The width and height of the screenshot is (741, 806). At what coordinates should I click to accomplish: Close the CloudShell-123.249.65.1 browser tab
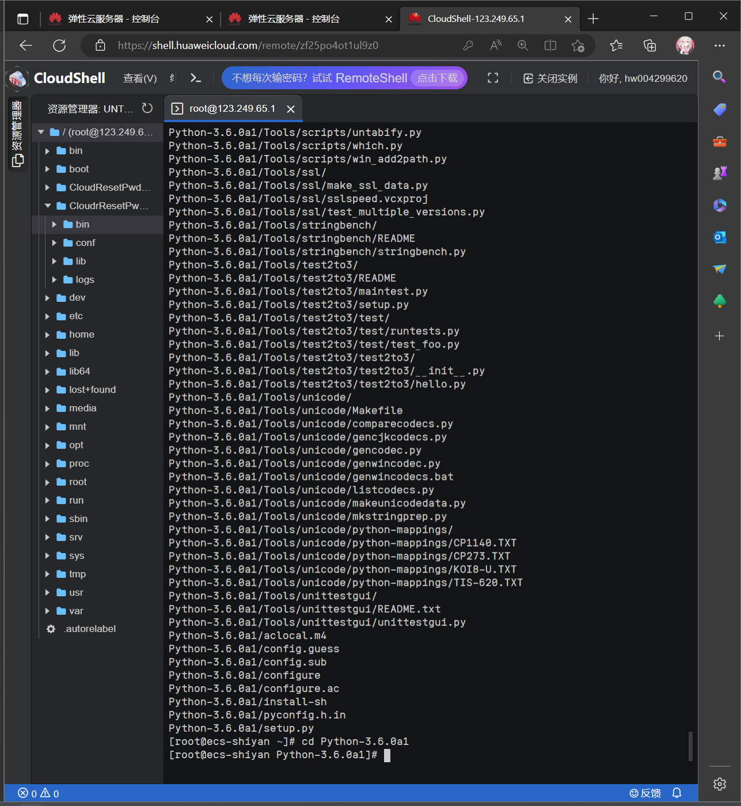coord(568,19)
